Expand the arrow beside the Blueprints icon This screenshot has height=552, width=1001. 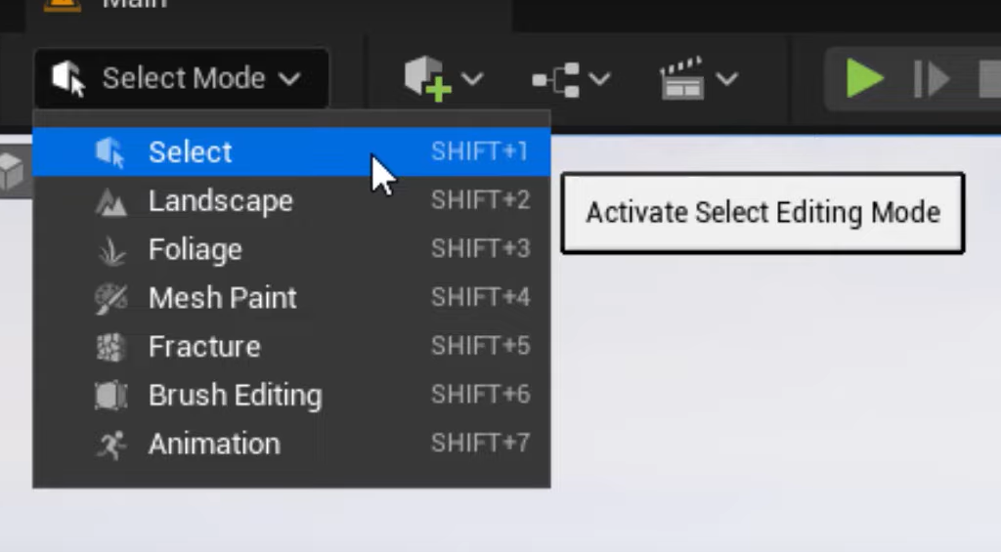(599, 79)
